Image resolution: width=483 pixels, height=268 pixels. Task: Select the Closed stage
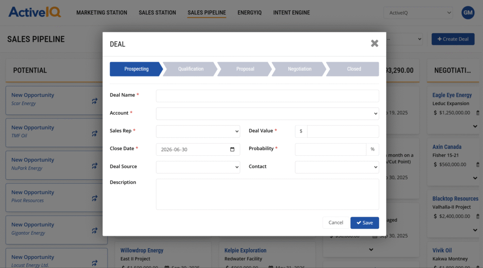354,69
